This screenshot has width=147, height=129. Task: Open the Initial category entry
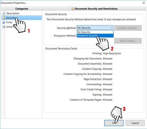pyautogui.click(x=9, y=27)
